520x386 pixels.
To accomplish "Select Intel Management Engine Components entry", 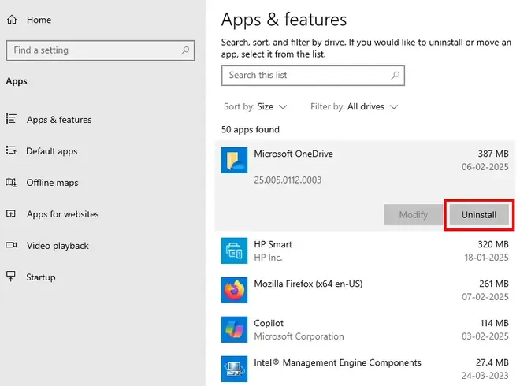I will tap(365, 369).
